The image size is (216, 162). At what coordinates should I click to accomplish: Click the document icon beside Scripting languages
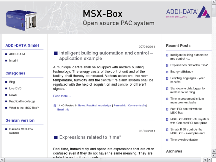coord(167,78)
